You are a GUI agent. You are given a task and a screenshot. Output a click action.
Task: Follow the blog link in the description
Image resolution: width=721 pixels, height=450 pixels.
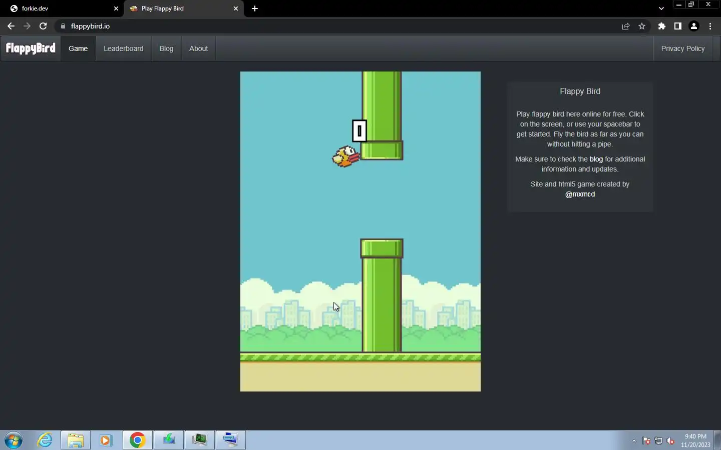(596, 159)
